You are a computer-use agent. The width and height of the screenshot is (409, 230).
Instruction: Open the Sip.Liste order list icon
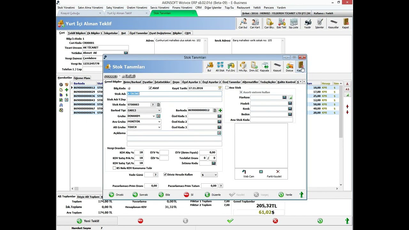point(293,24)
